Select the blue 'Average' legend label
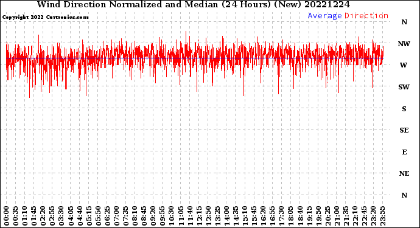The height and width of the screenshot is (228, 420). click(x=324, y=16)
